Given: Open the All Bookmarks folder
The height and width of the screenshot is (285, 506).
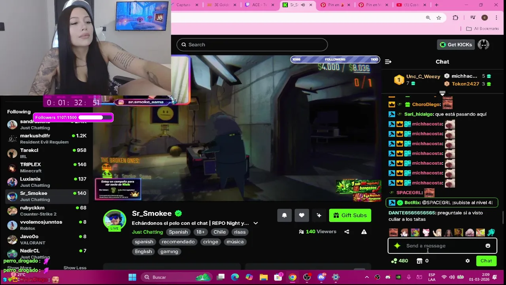Looking at the screenshot, I should [x=482, y=28].
